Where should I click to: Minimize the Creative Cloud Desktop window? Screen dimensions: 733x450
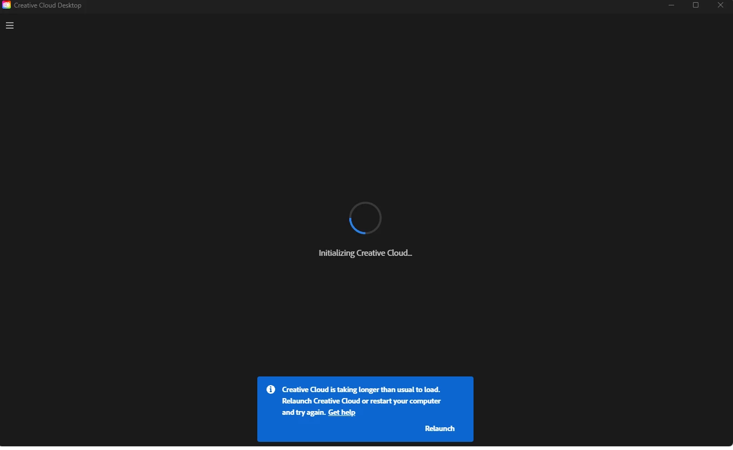pyautogui.click(x=671, y=5)
